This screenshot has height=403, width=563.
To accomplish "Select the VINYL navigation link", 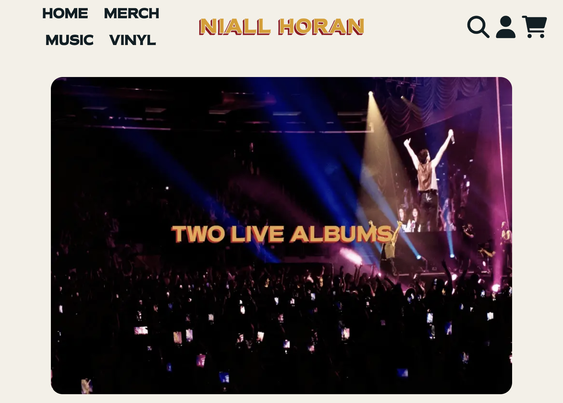I will coord(133,40).
